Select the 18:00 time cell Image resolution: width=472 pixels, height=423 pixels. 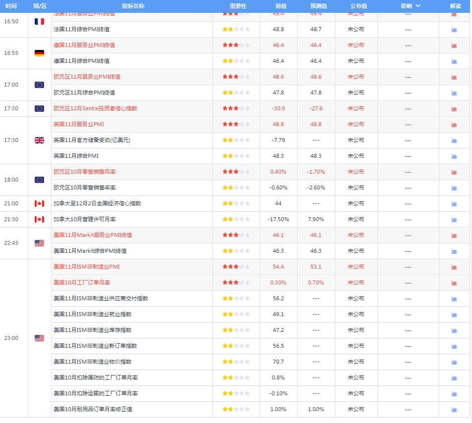coord(11,180)
